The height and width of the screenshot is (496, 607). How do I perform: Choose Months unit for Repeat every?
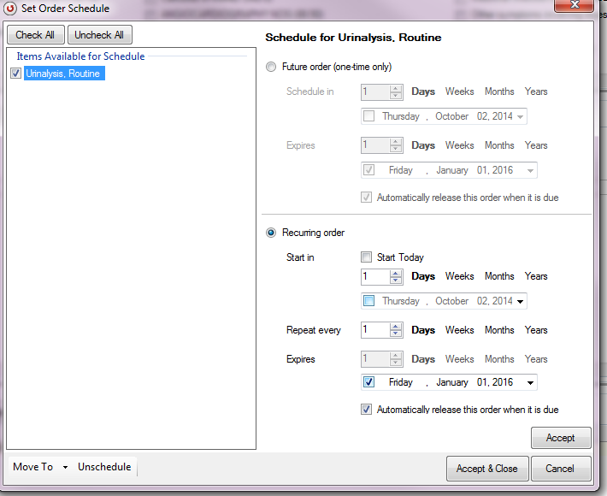(499, 330)
